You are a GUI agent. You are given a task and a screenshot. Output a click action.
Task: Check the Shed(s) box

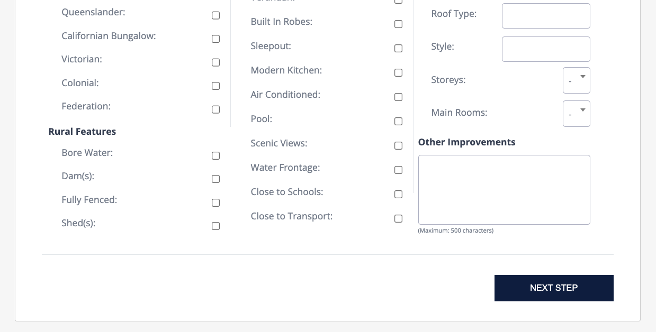(x=215, y=226)
